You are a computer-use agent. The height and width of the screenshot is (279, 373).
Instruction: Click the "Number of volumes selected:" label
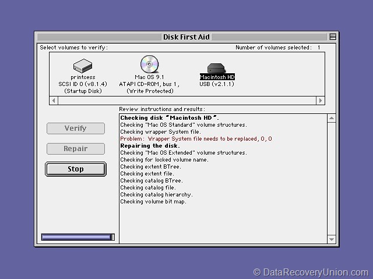[273, 48]
